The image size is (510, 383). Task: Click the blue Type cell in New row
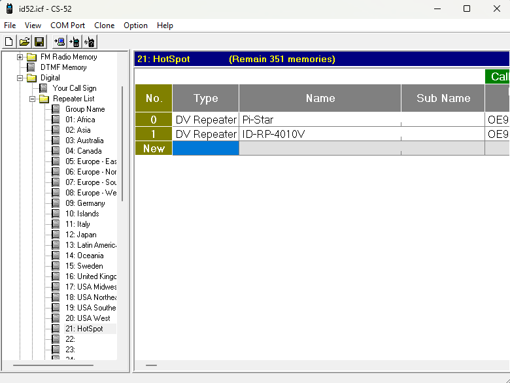205,148
